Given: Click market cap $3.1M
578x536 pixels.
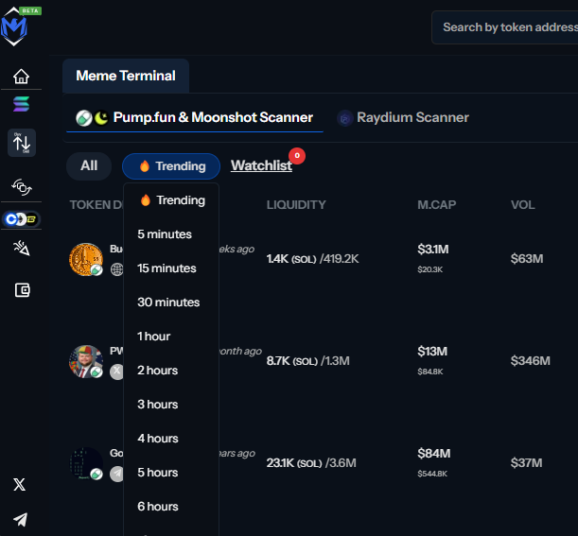Looking at the screenshot, I should click(433, 250).
